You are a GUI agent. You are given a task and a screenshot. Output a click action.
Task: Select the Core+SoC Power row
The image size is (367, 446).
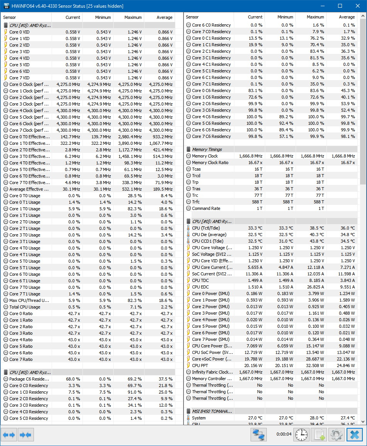pos(271,359)
